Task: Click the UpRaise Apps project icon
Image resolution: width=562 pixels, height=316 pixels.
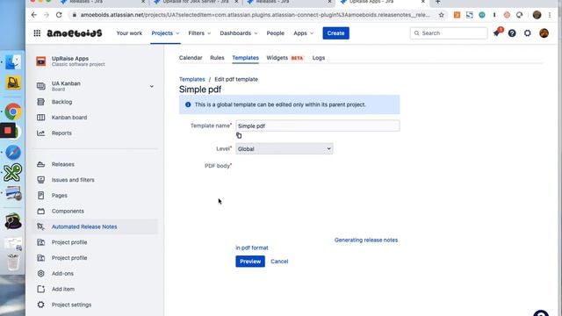Action: 41,61
